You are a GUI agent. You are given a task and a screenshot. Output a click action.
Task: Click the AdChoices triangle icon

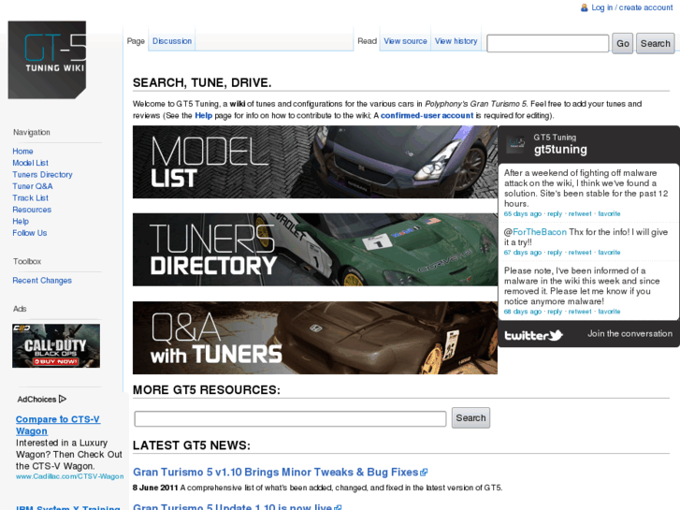63,399
